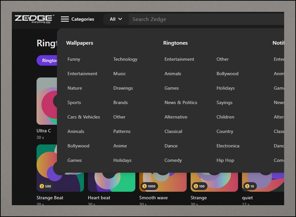Open the Smooth wave ringtone thumbnail
This screenshot has height=217, width=296.
(x=163, y=182)
